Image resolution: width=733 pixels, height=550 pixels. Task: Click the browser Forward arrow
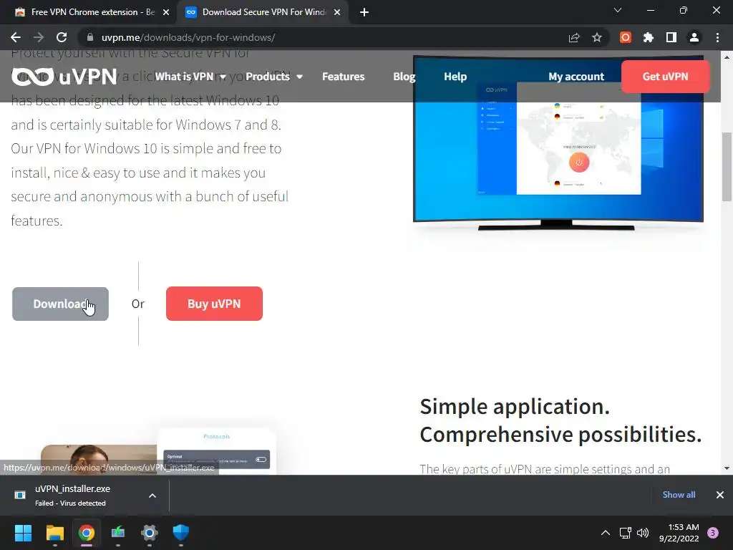click(x=39, y=37)
